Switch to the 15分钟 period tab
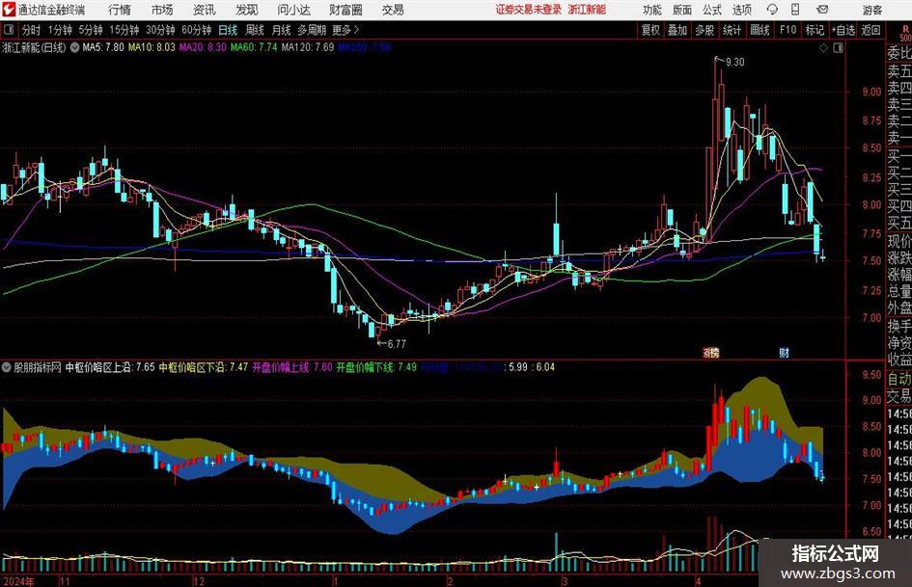The width and height of the screenshot is (912, 587). [124, 30]
